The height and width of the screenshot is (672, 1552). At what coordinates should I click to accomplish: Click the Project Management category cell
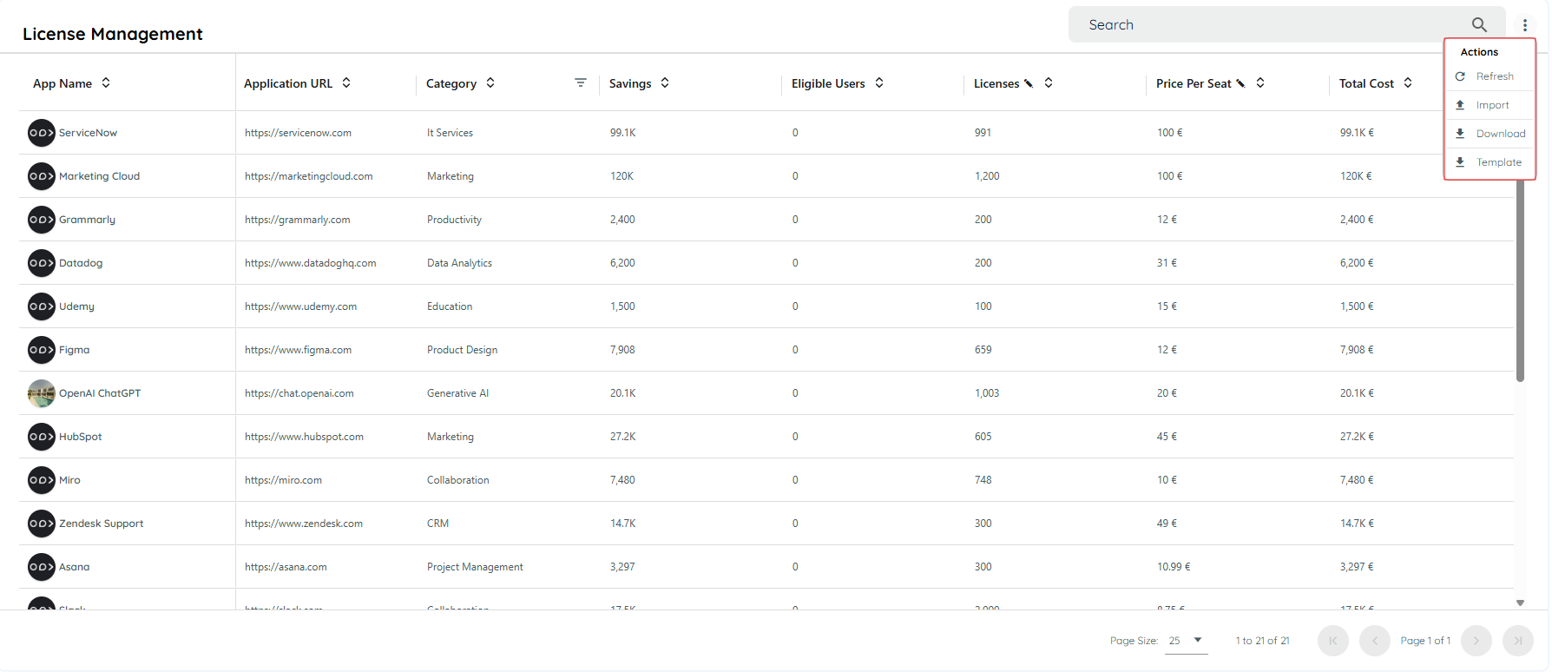475,567
